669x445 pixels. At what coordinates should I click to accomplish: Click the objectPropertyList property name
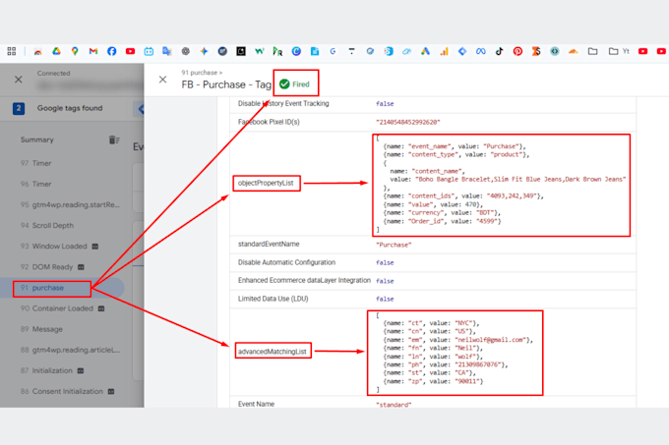click(x=266, y=183)
